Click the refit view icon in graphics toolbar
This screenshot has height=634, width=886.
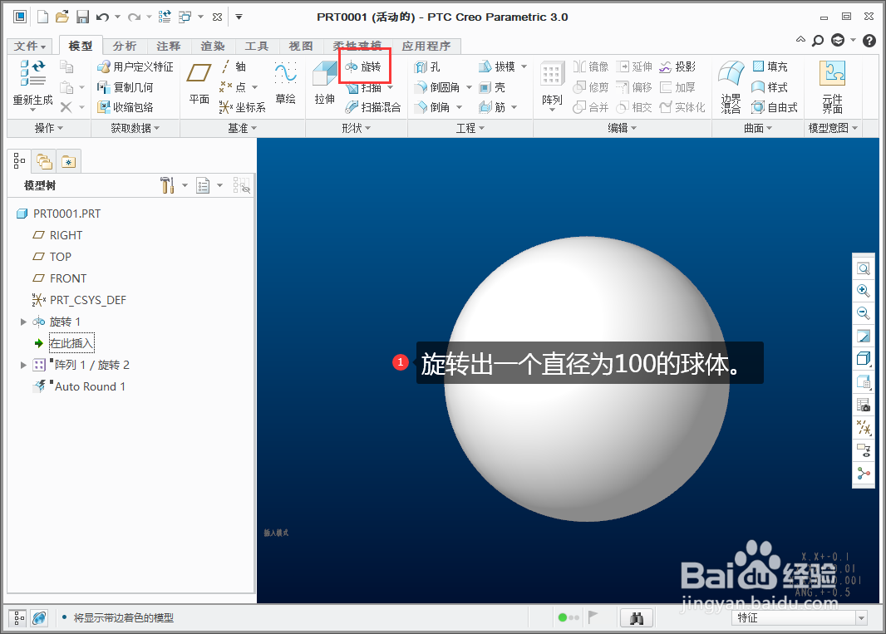pyautogui.click(x=863, y=268)
